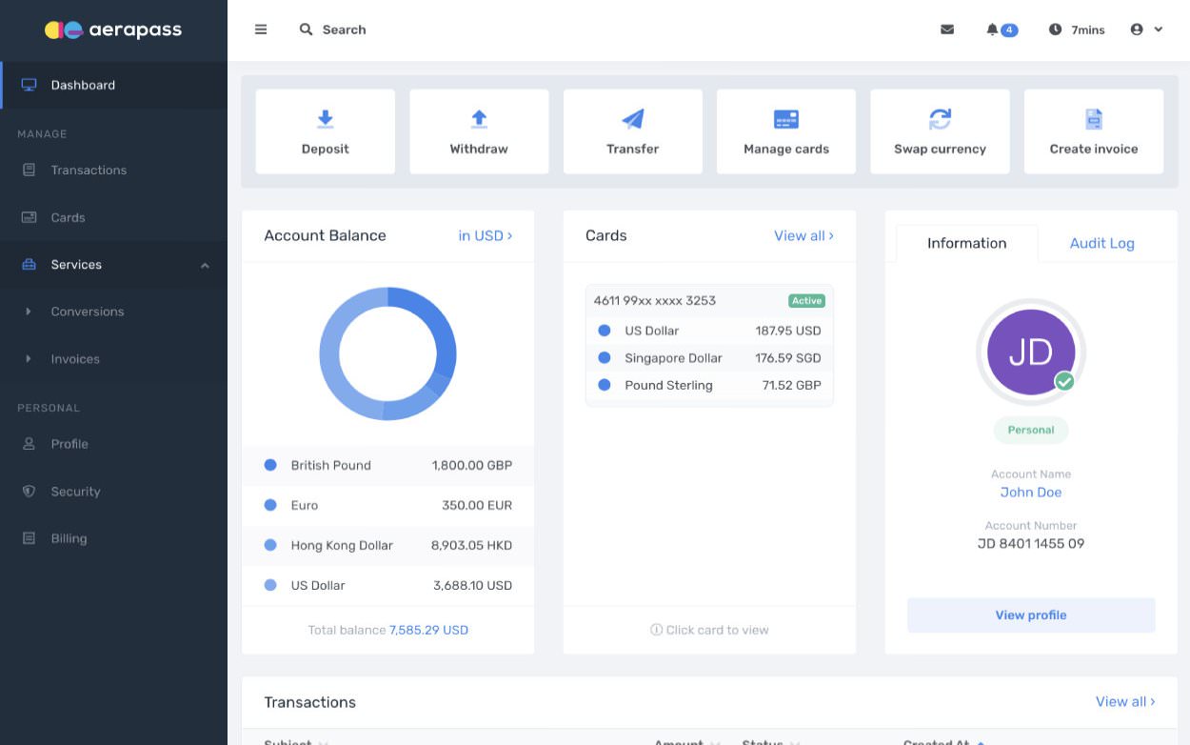Click the Deposit button label
Image resolution: width=1190 pixels, height=745 pixels.
(x=326, y=149)
